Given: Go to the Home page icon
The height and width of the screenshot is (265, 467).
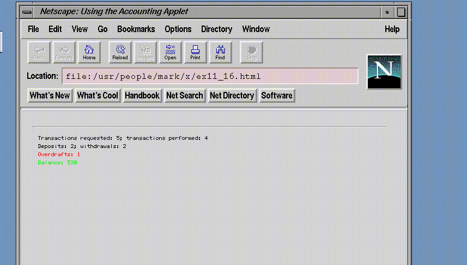Looking at the screenshot, I should 89,52.
